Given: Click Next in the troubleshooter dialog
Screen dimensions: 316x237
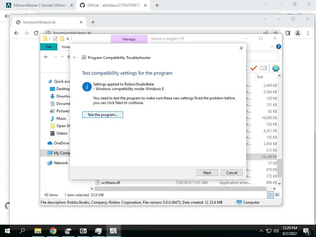Looking at the screenshot, I should coord(207,173).
